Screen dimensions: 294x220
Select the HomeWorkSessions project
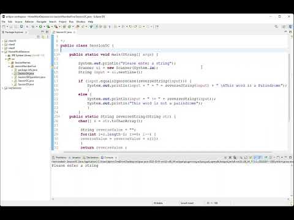(19, 52)
